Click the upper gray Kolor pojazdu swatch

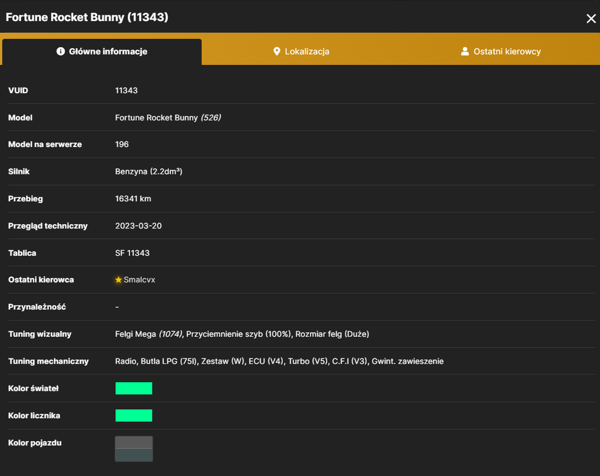click(134, 442)
